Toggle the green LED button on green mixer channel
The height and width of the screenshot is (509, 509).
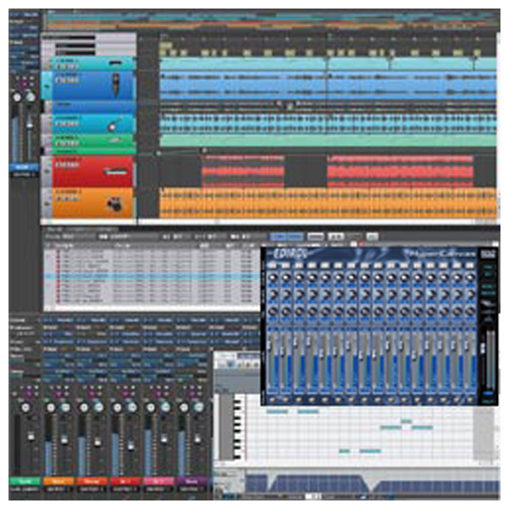(37, 387)
